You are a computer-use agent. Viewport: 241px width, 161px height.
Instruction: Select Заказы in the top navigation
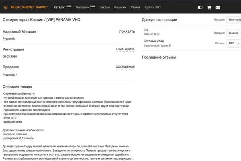[104, 7]
